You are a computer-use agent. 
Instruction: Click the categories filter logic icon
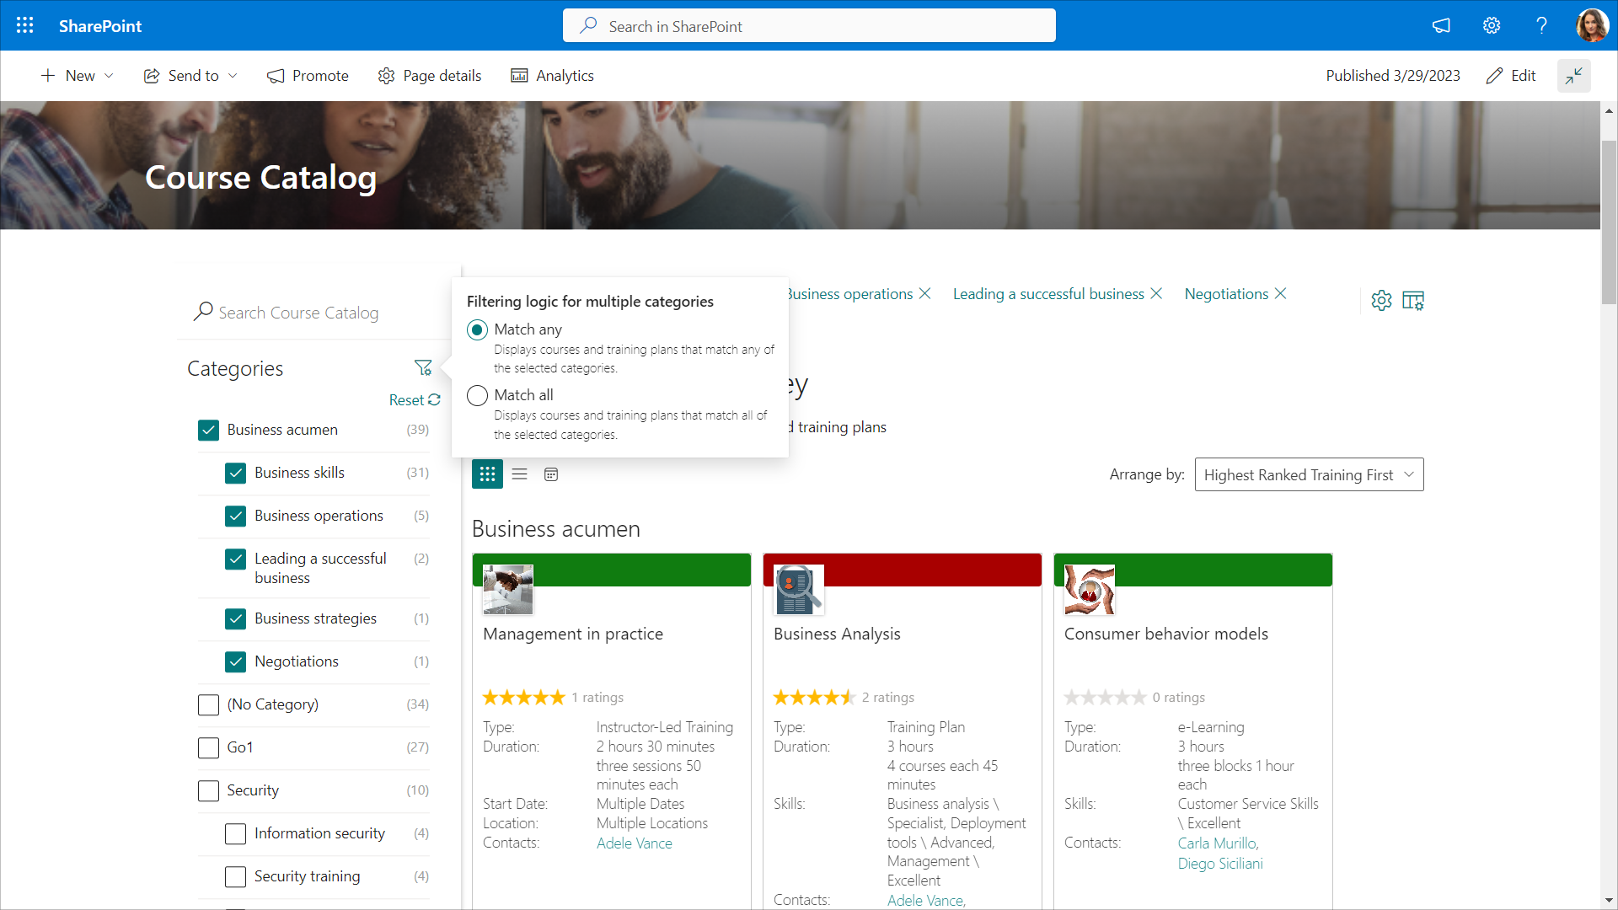423,368
